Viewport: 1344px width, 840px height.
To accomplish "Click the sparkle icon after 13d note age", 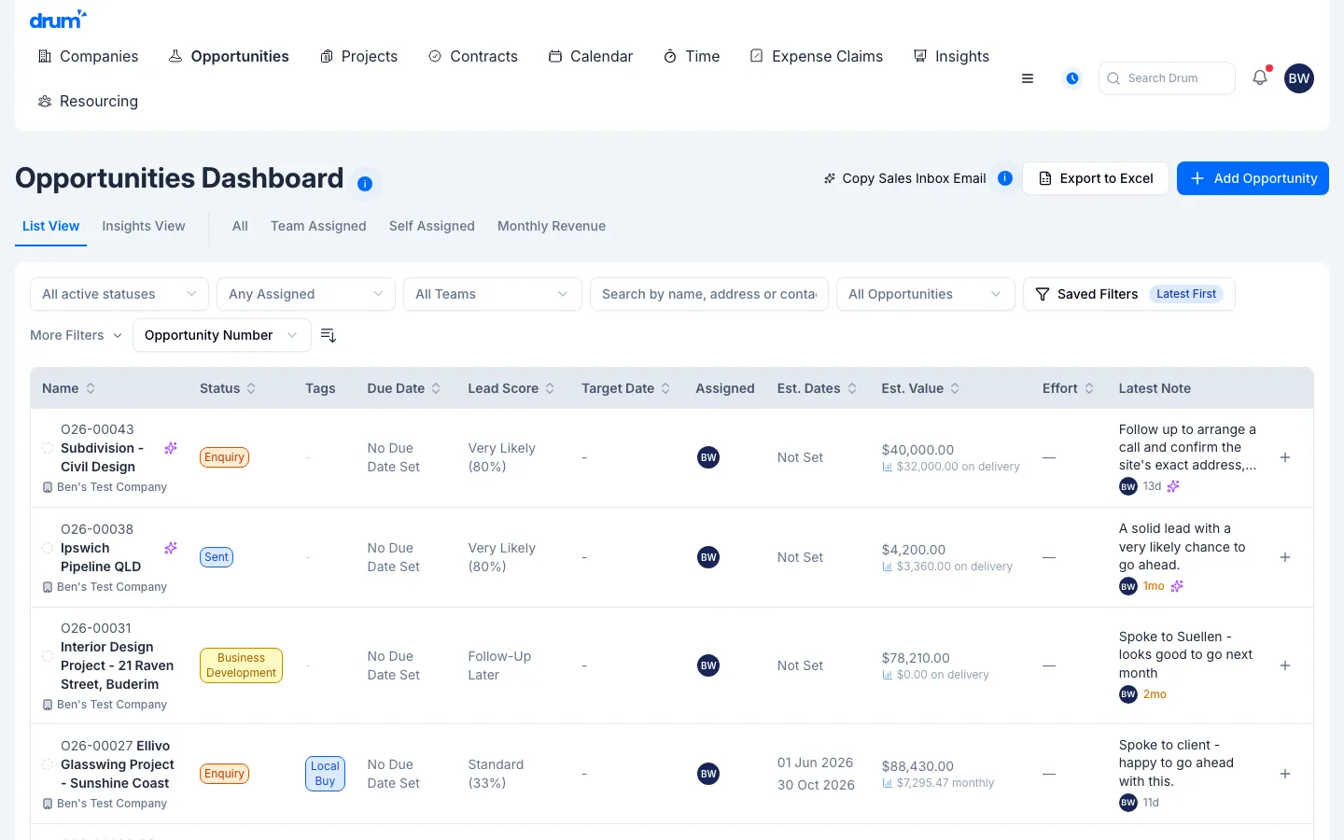I will coord(1173,486).
